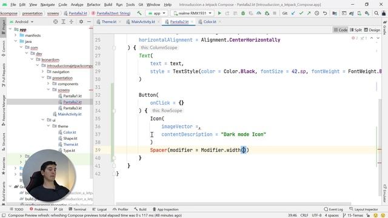This screenshot has height=218, width=388.
Task: Click the Apply Changes icon next to Run
Action: [227, 13]
